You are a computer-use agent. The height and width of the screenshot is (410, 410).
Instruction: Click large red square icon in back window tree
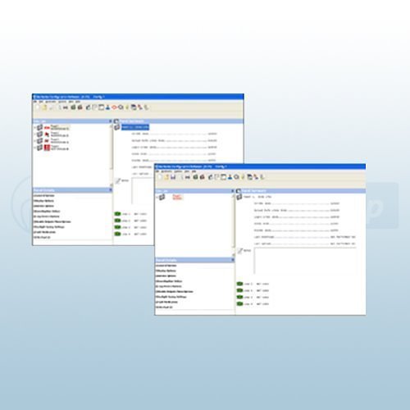(x=47, y=148)
